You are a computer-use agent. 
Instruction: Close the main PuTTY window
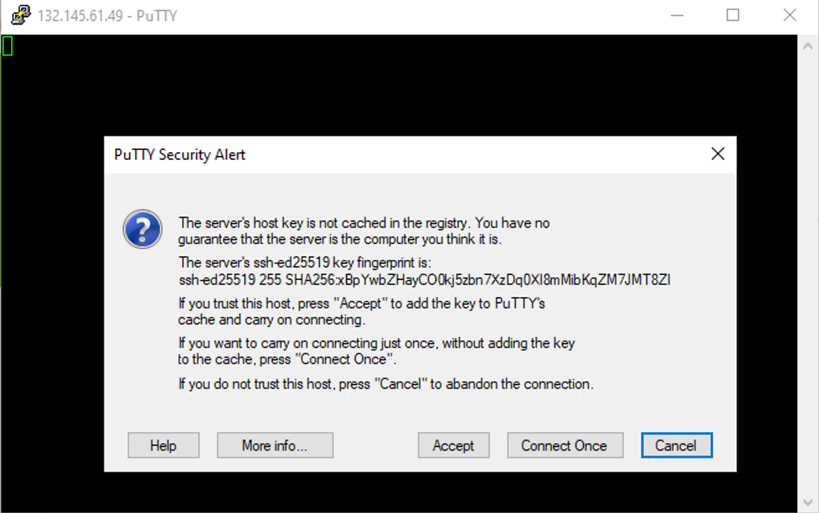click(x=789, y=15)
